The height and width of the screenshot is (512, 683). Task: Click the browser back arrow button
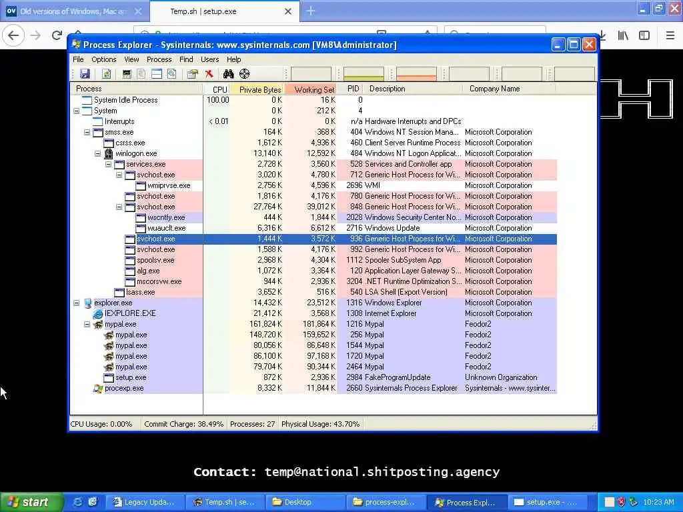[13, 35]
